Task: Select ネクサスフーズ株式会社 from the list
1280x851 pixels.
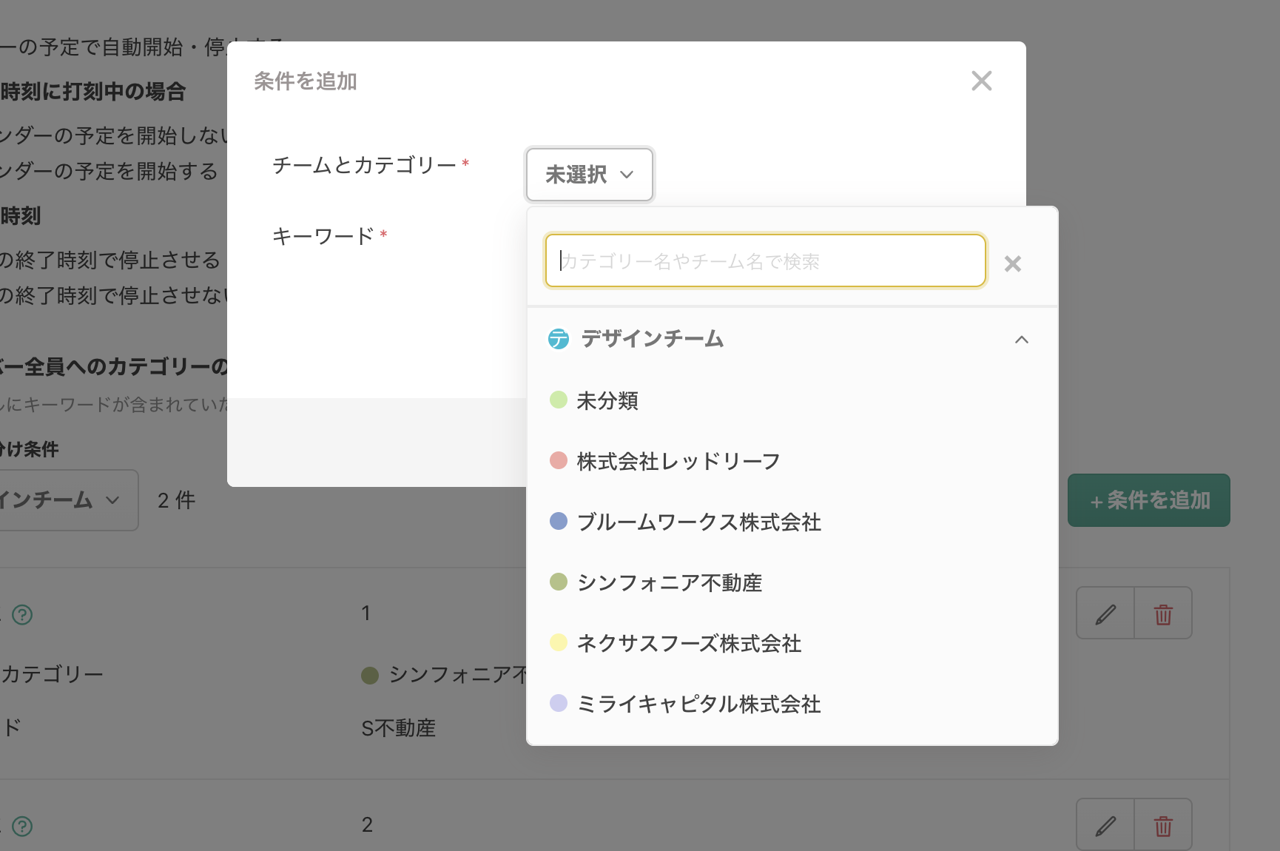Action: (689, 643)
